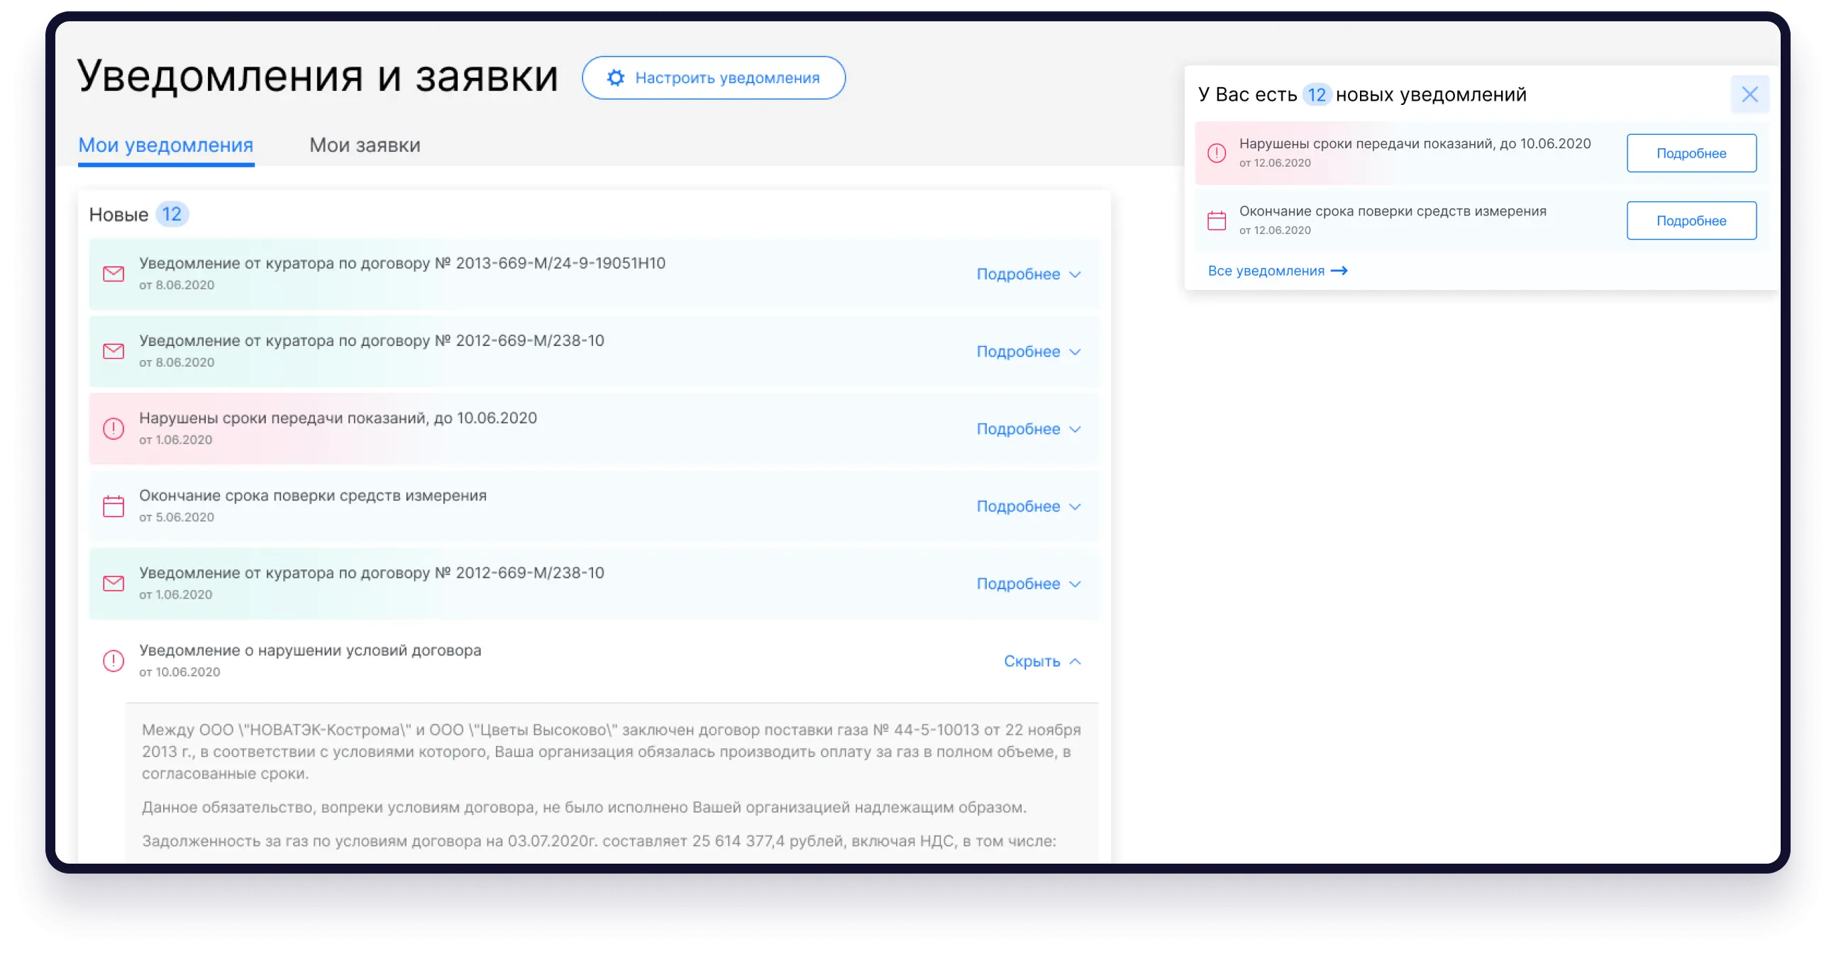Click envelope icon of 2012-669-М/238-10 notice dated 8.06.2020
Viewport: 1836px width, 953px height.
(x=114, y=351)
